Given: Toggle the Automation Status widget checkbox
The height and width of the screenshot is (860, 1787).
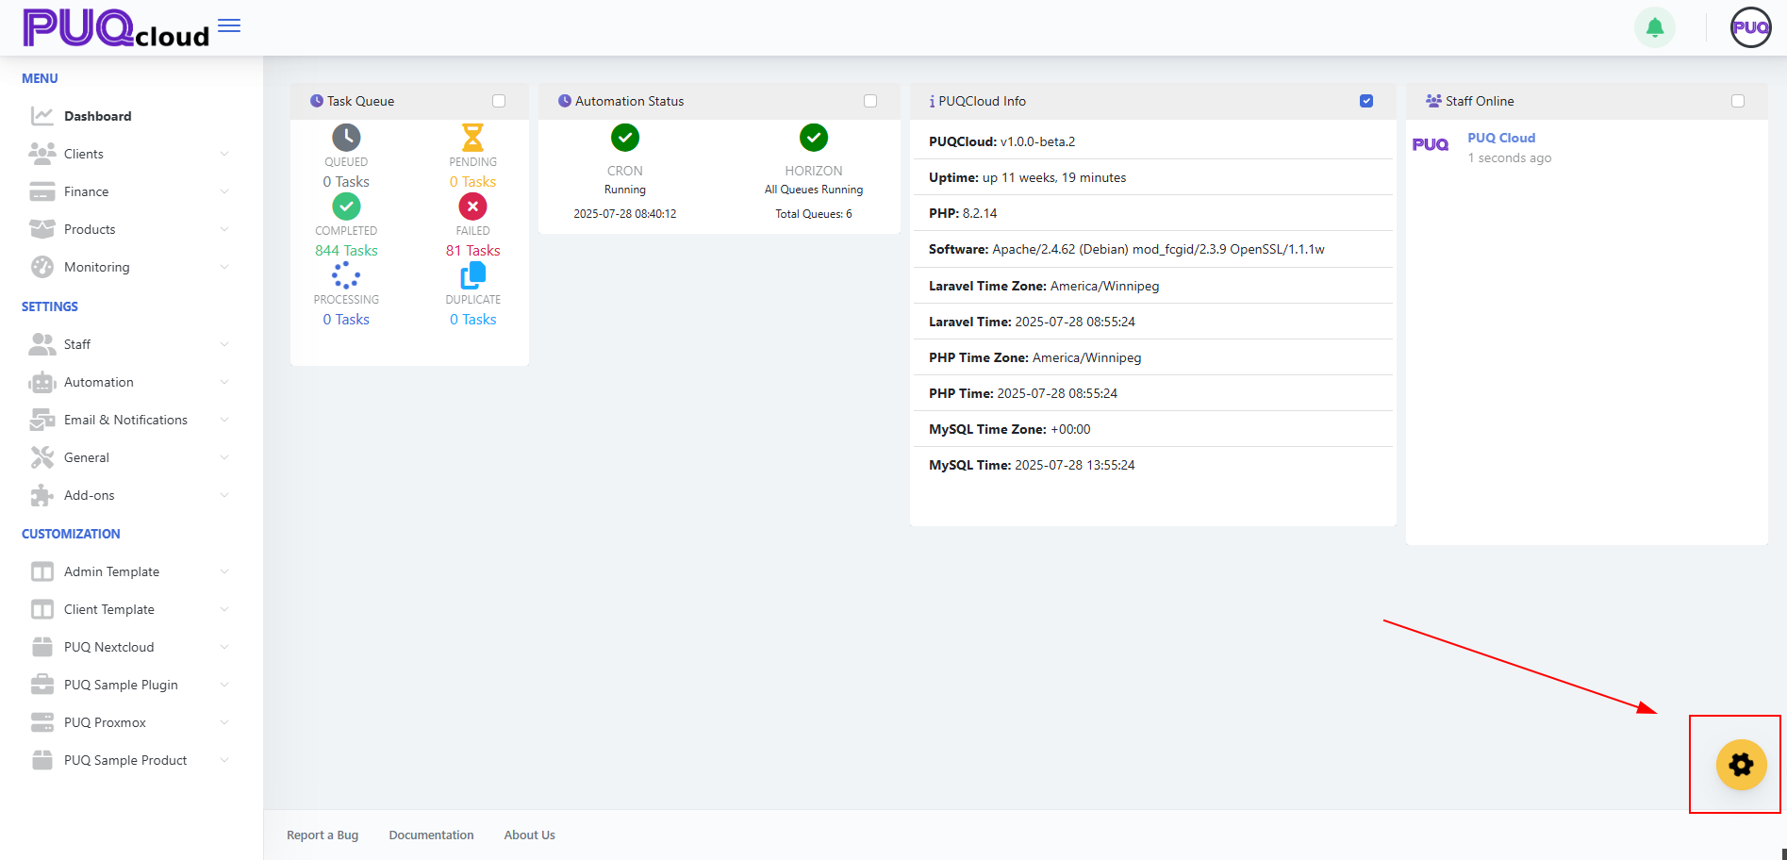Looking at the screenshot, I should coord(870,101).
